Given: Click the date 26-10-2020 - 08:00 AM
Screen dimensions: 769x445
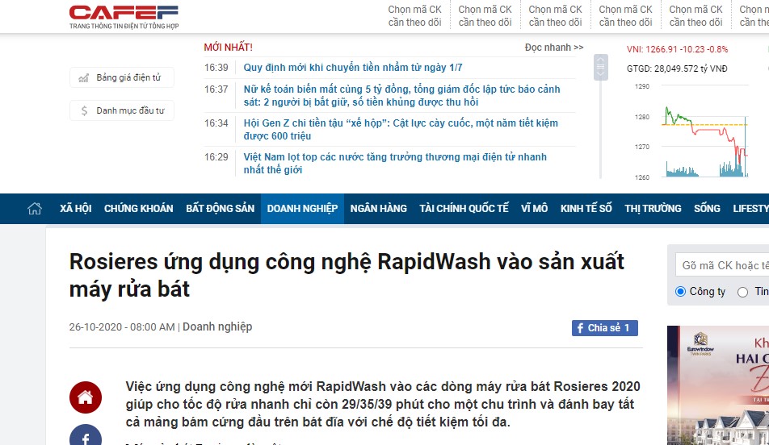Looking at the screenshot, I should [122, 327].
